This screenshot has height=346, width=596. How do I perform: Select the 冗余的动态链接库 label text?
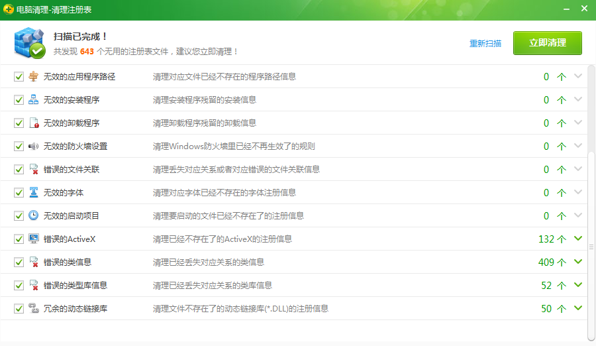[x=75, y=309]
